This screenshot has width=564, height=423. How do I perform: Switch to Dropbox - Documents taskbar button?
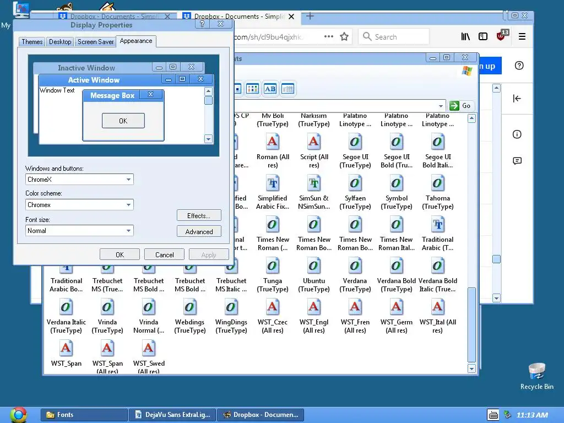(x=261, y=415)
